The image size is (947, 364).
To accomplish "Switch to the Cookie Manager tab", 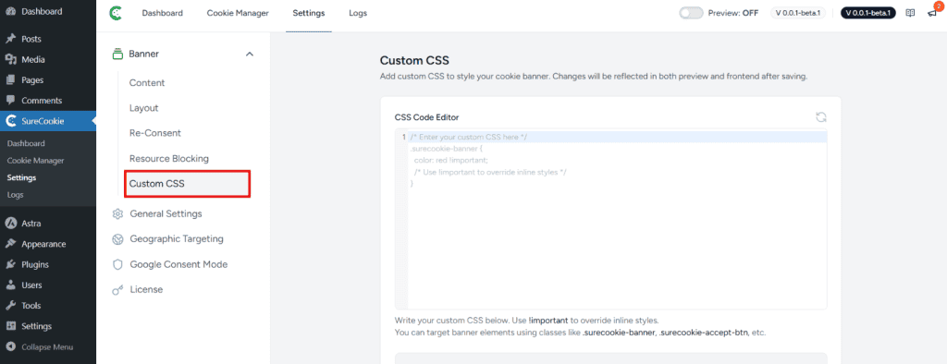I will (238, 13).
